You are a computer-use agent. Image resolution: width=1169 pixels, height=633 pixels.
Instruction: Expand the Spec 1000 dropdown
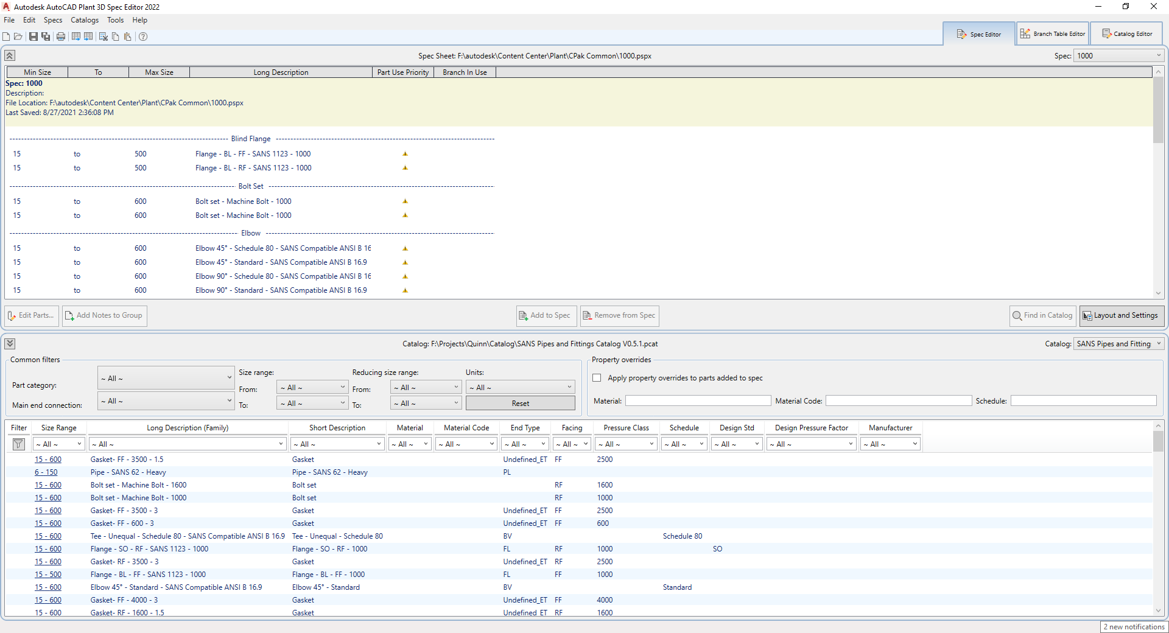tap(1158, 56)
